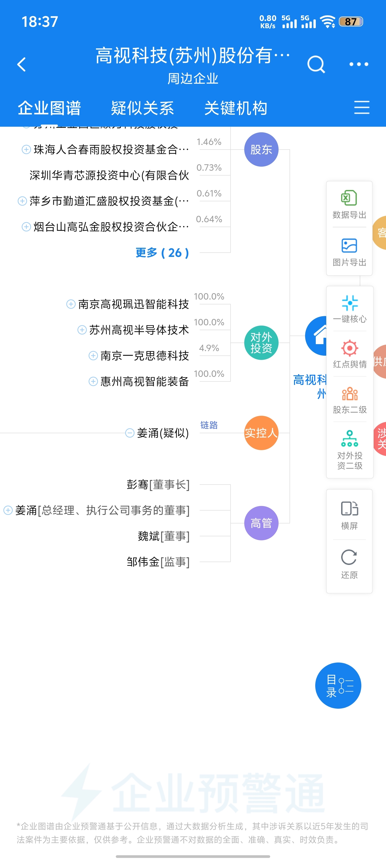
Task: Click the 链路 link
Action: click(209, 425)
